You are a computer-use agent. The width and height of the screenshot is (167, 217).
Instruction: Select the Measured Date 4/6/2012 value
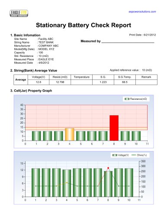coord(44,63)
